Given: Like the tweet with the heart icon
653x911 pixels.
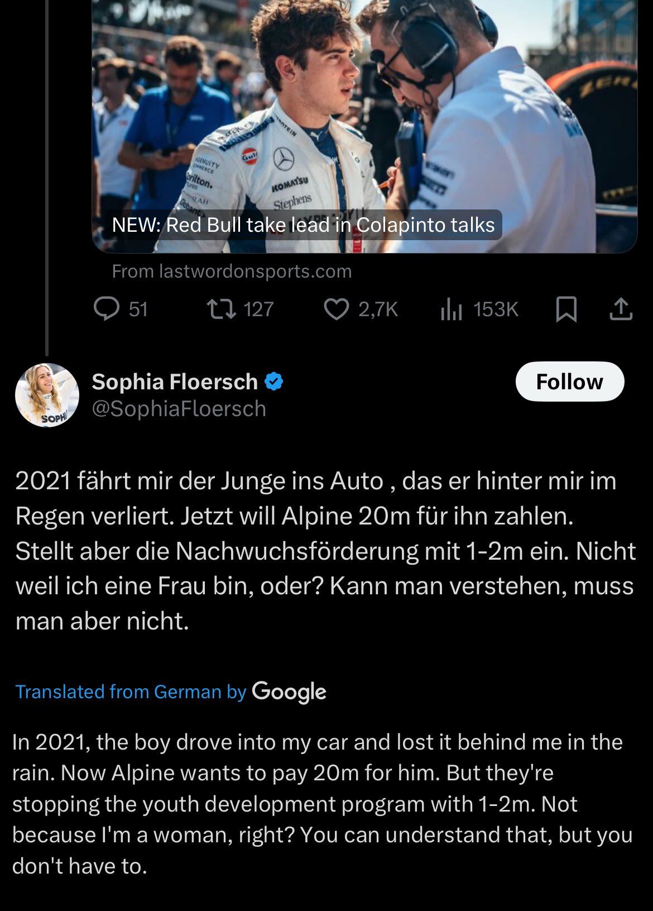Looking at the screenshot, I should pyautogui.click(x=336, y=309).
